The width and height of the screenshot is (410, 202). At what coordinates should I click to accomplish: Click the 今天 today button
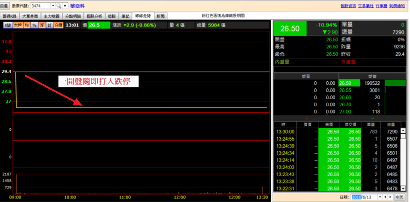click(399, 198)
